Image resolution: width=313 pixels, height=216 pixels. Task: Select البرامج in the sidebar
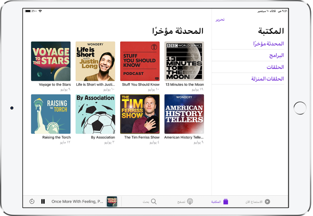[277, 55]
